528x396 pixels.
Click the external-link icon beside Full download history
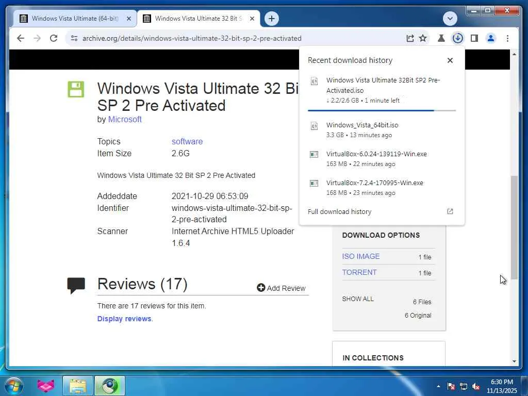(450, 211)
